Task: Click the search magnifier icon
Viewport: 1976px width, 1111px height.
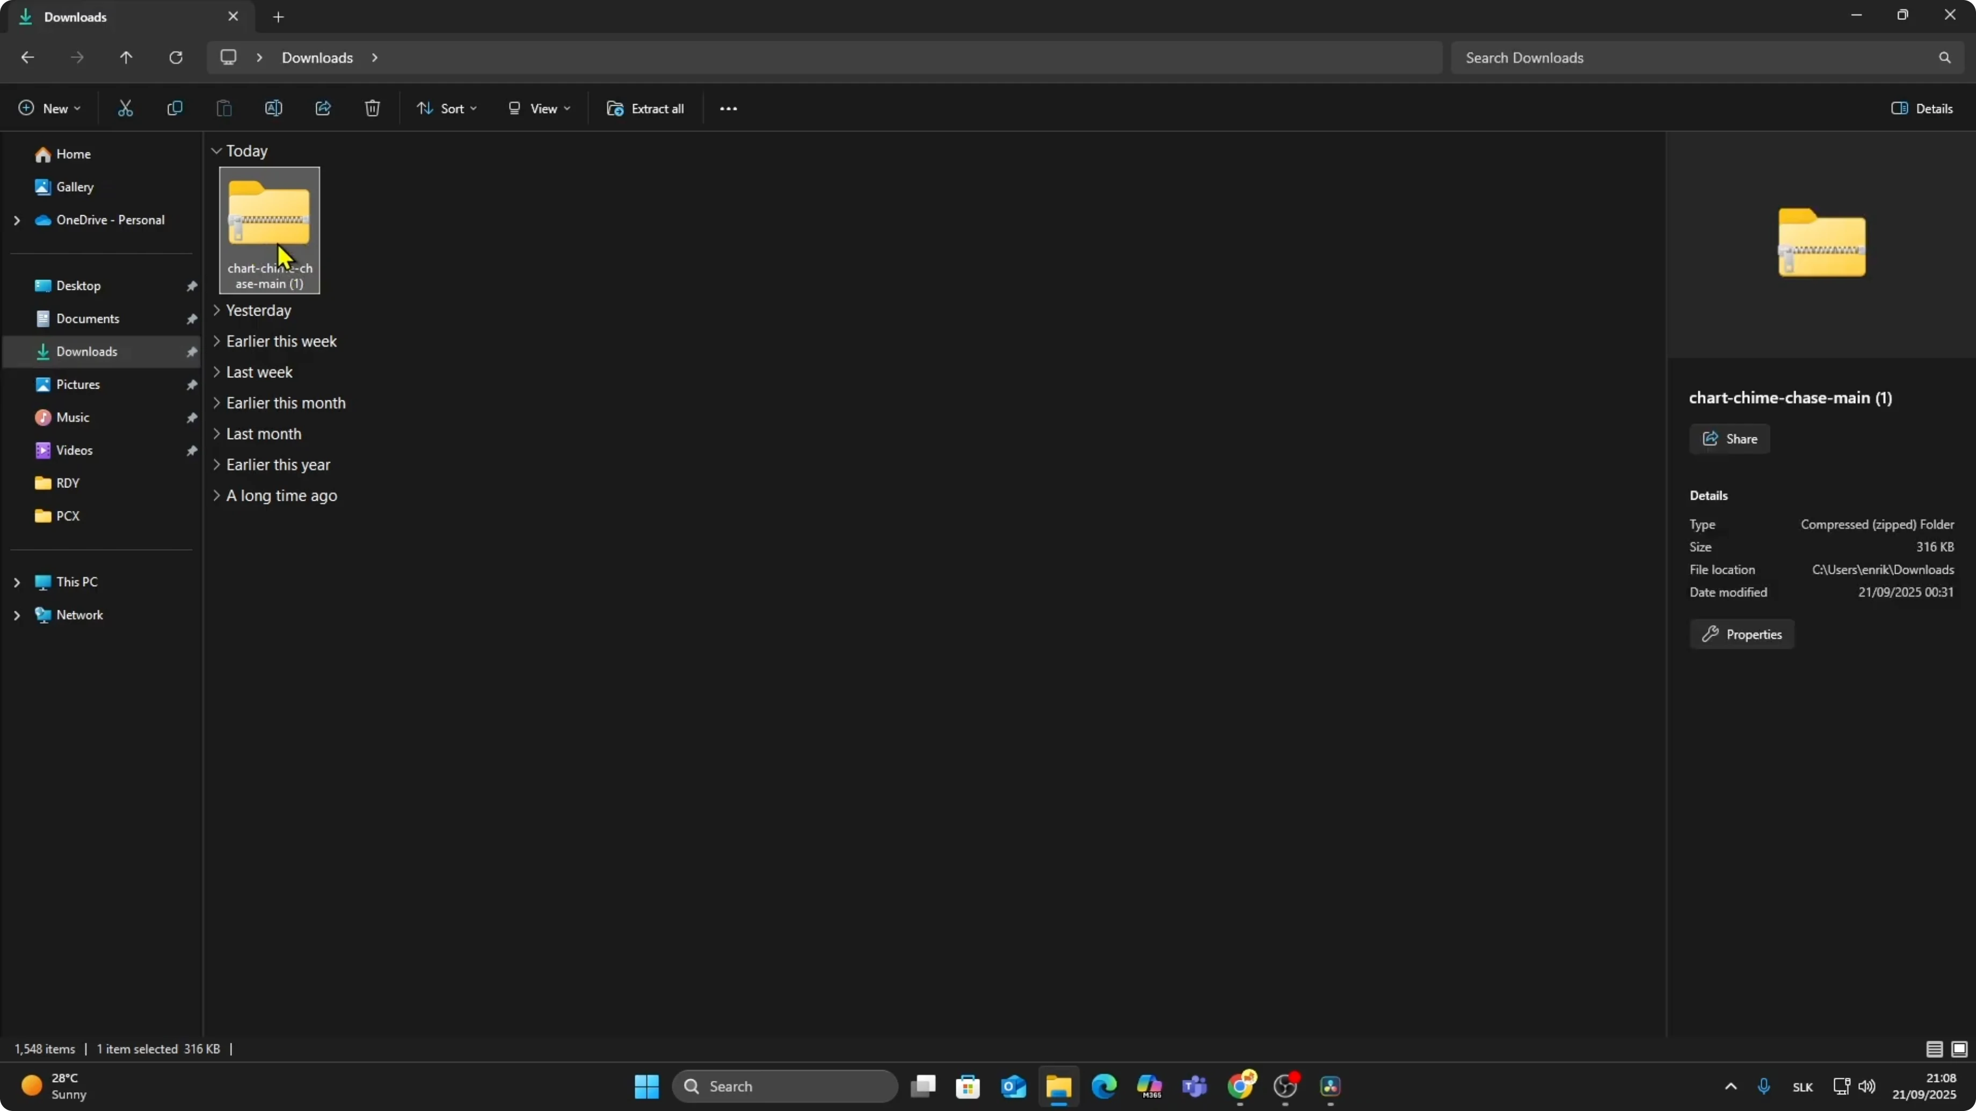Action: coord(1944,57)
